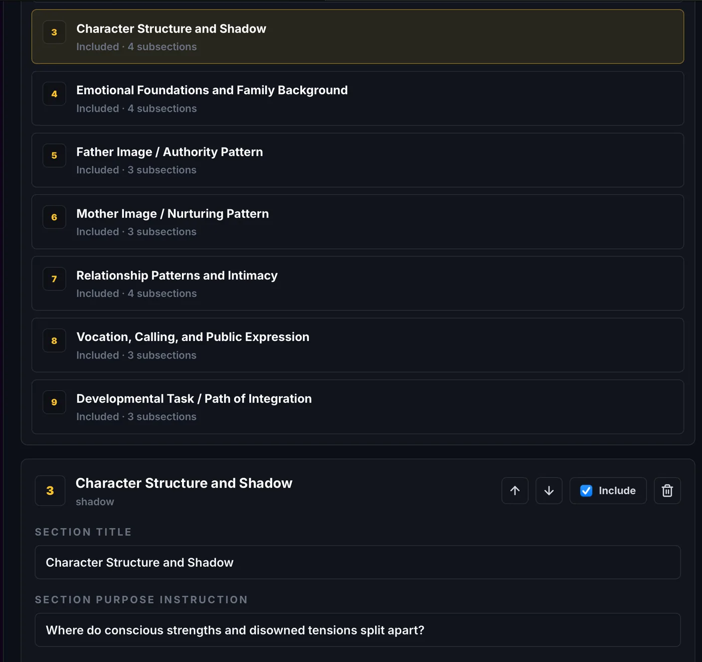Screen dimensions: 702x662
Task: Click number badge 6 beside Mother Image
Action: (54, 217)
